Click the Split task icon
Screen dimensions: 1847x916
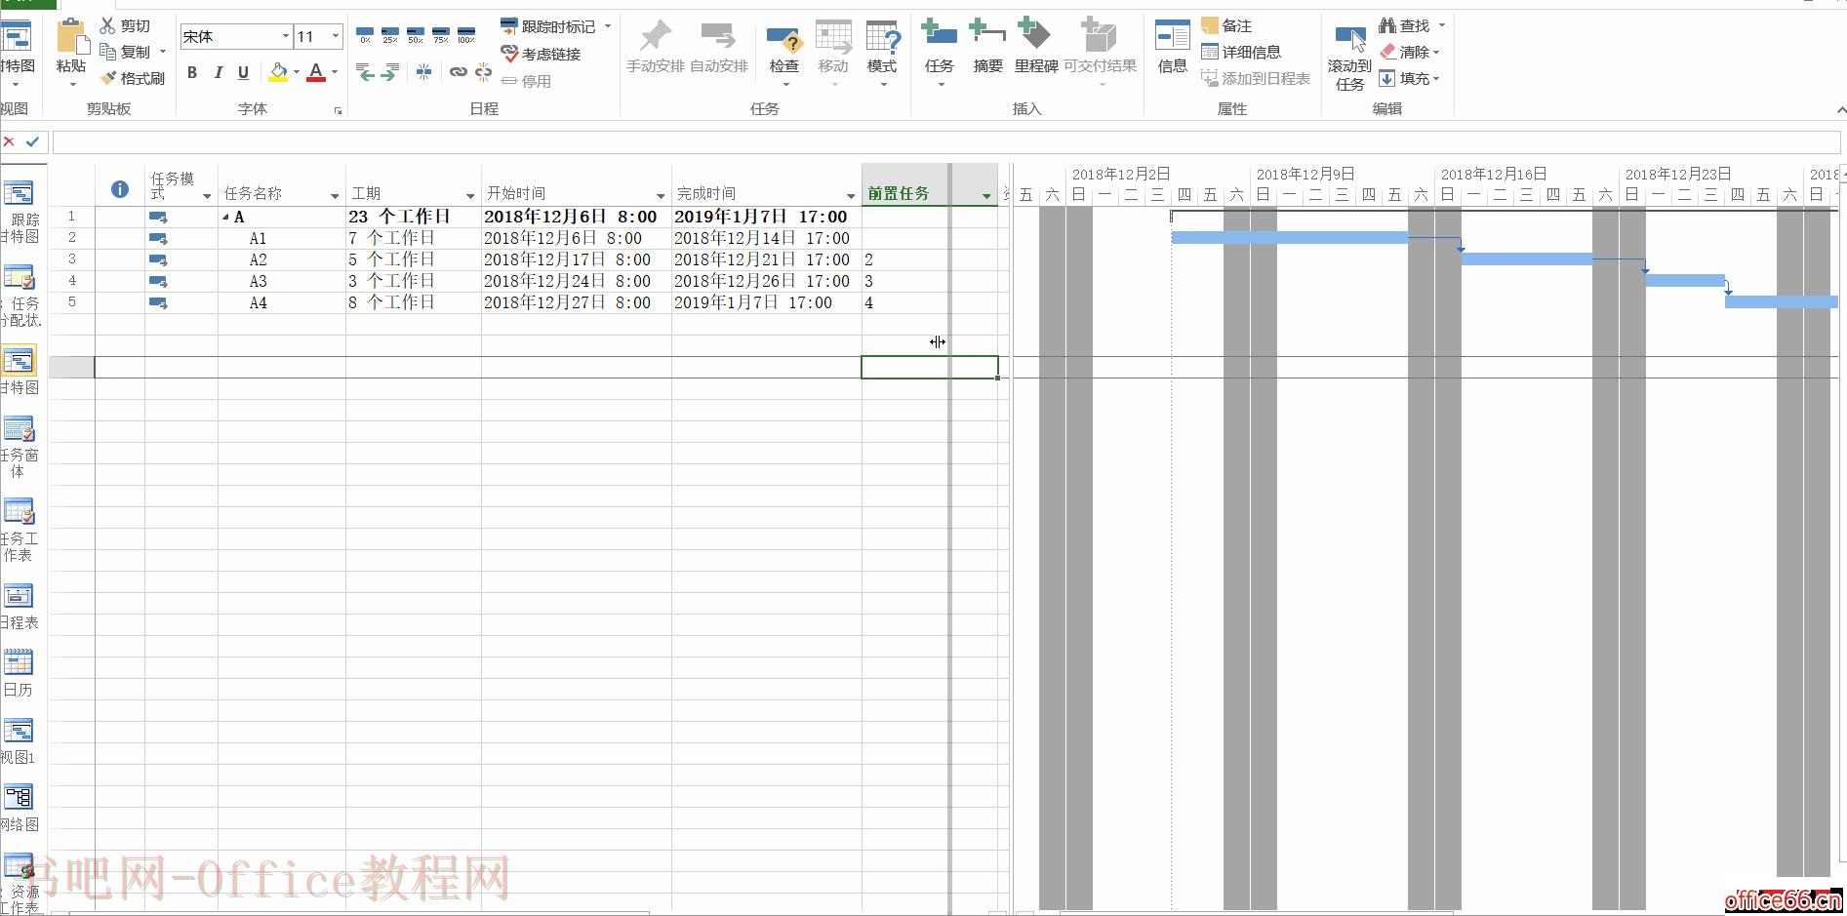(x=423, y=71)
